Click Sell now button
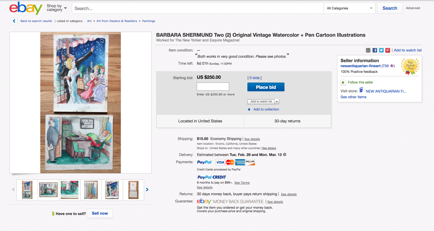 coord(100,213)
